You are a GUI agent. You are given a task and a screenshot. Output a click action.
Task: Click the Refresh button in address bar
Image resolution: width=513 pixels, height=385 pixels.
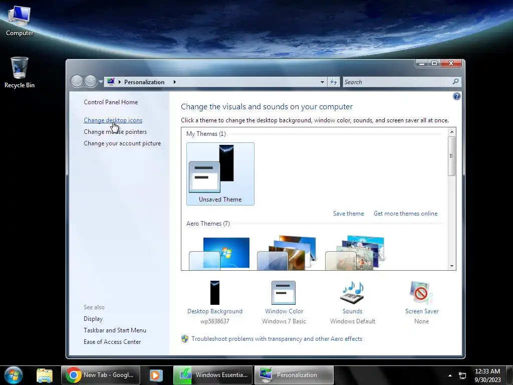334,82
